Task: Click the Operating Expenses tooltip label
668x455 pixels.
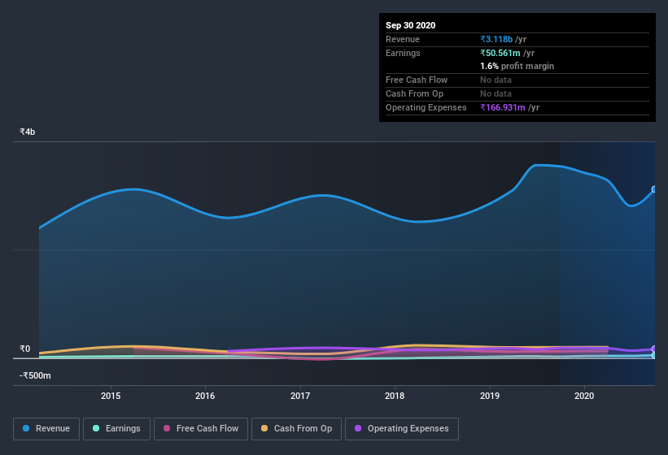Action: tap(426, 107)
